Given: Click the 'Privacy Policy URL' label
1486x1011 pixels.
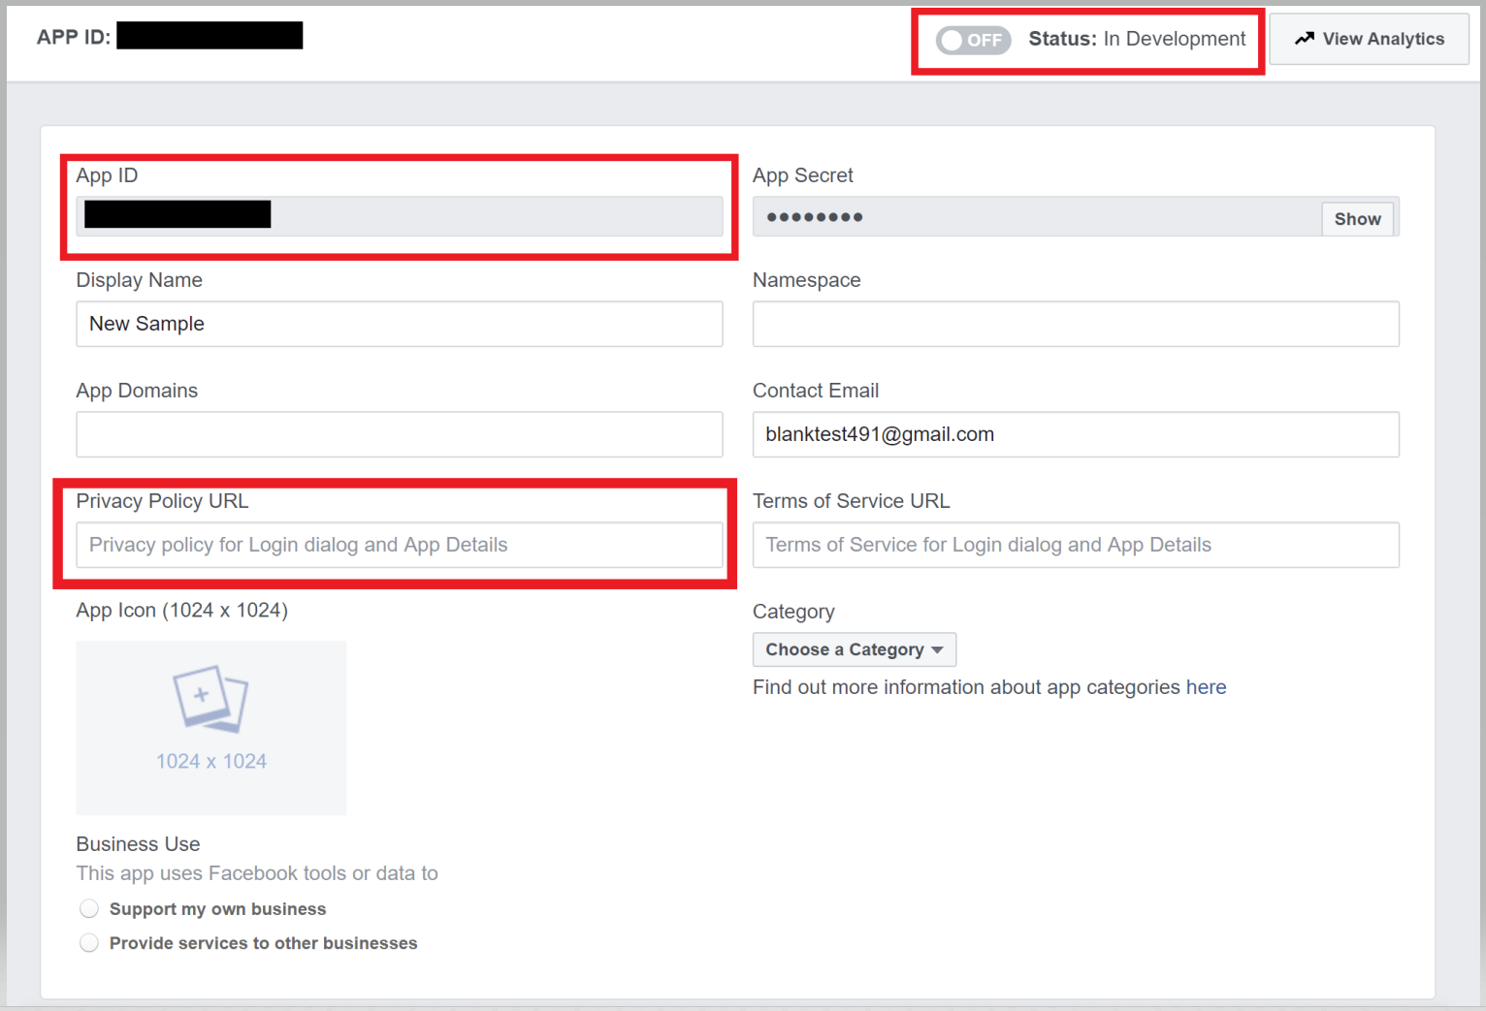Looking at the screenshot, I should coord(162,501).
